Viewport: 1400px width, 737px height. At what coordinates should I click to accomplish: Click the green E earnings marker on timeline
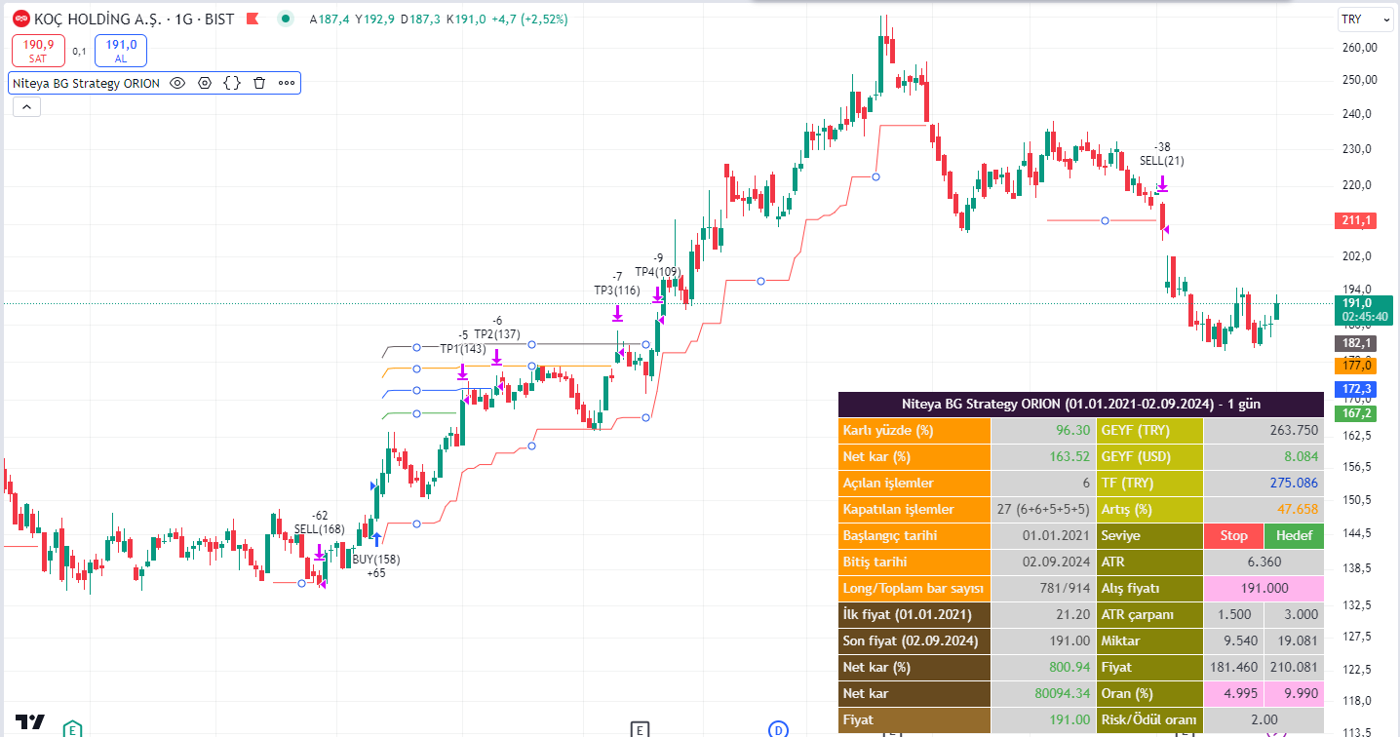tap(72, 728)
